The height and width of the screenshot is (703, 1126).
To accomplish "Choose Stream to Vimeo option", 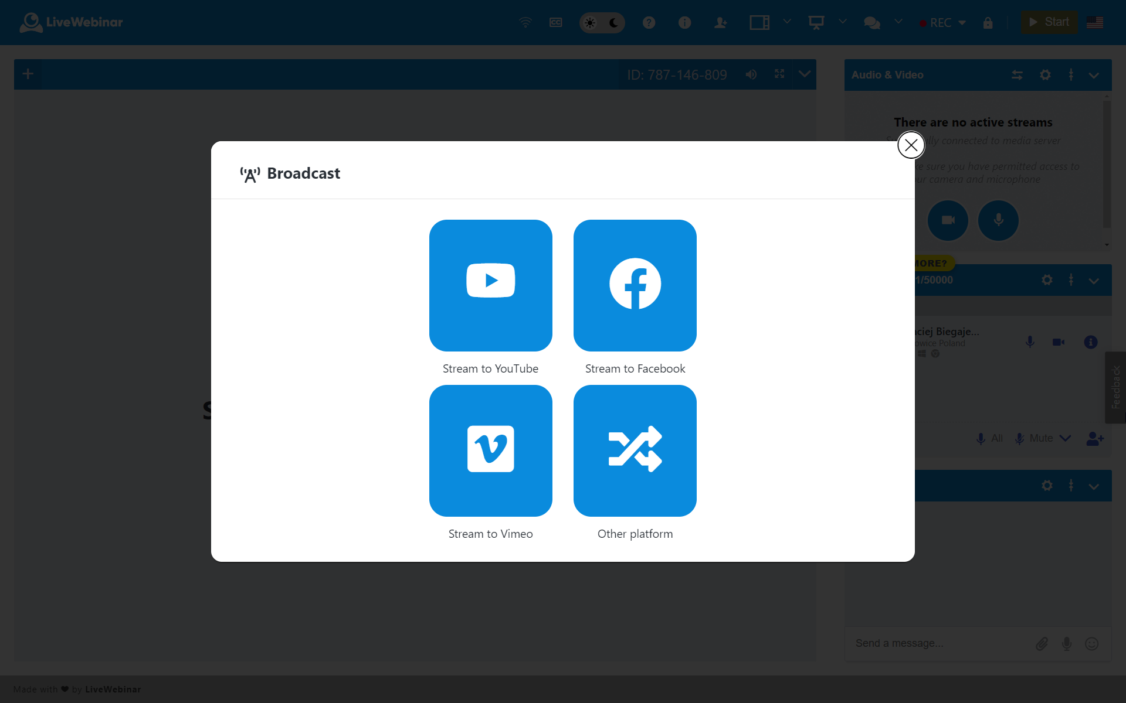I will point(490,451).
